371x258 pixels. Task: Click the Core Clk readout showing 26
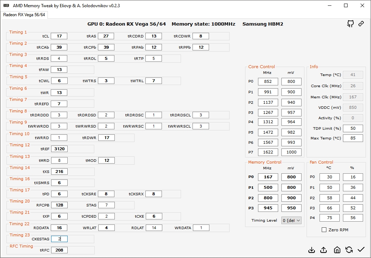coord(353,86)
